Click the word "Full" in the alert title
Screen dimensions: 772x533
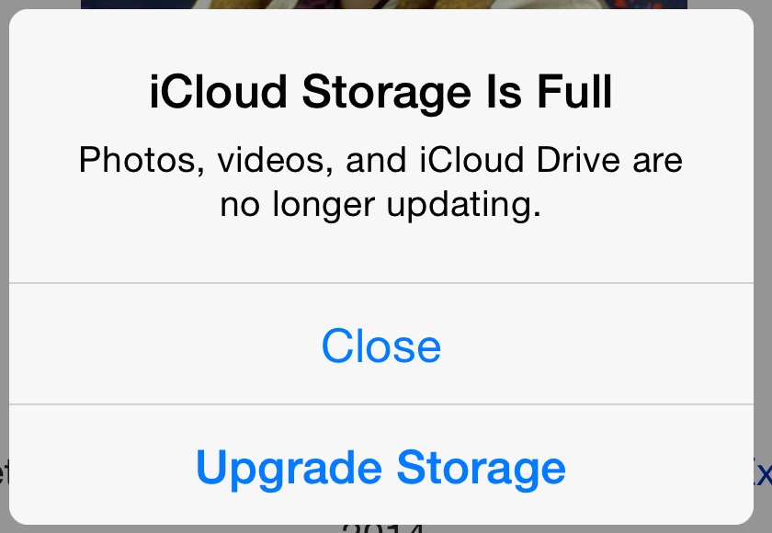[x=574, y=92]
